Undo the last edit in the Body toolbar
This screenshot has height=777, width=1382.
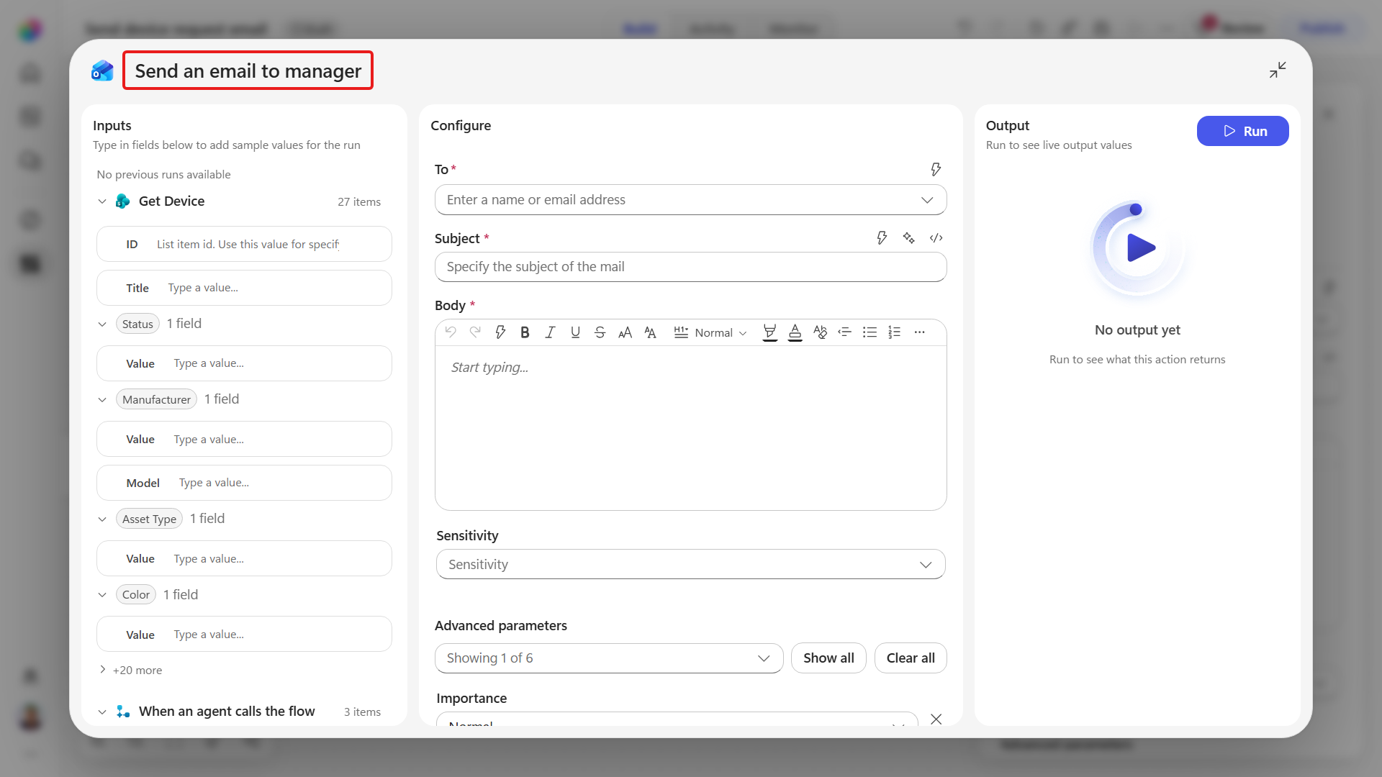[451, 332]
